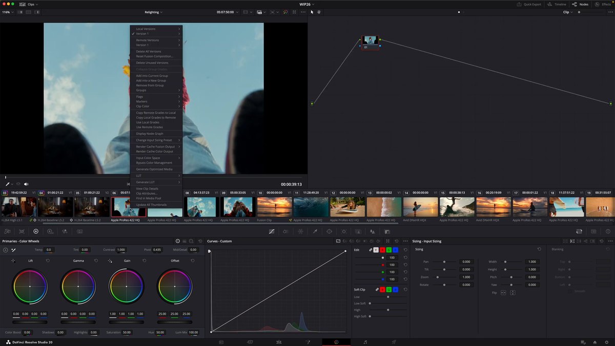
Task: Open the Effects panel button
Action: tap(602, 4)
